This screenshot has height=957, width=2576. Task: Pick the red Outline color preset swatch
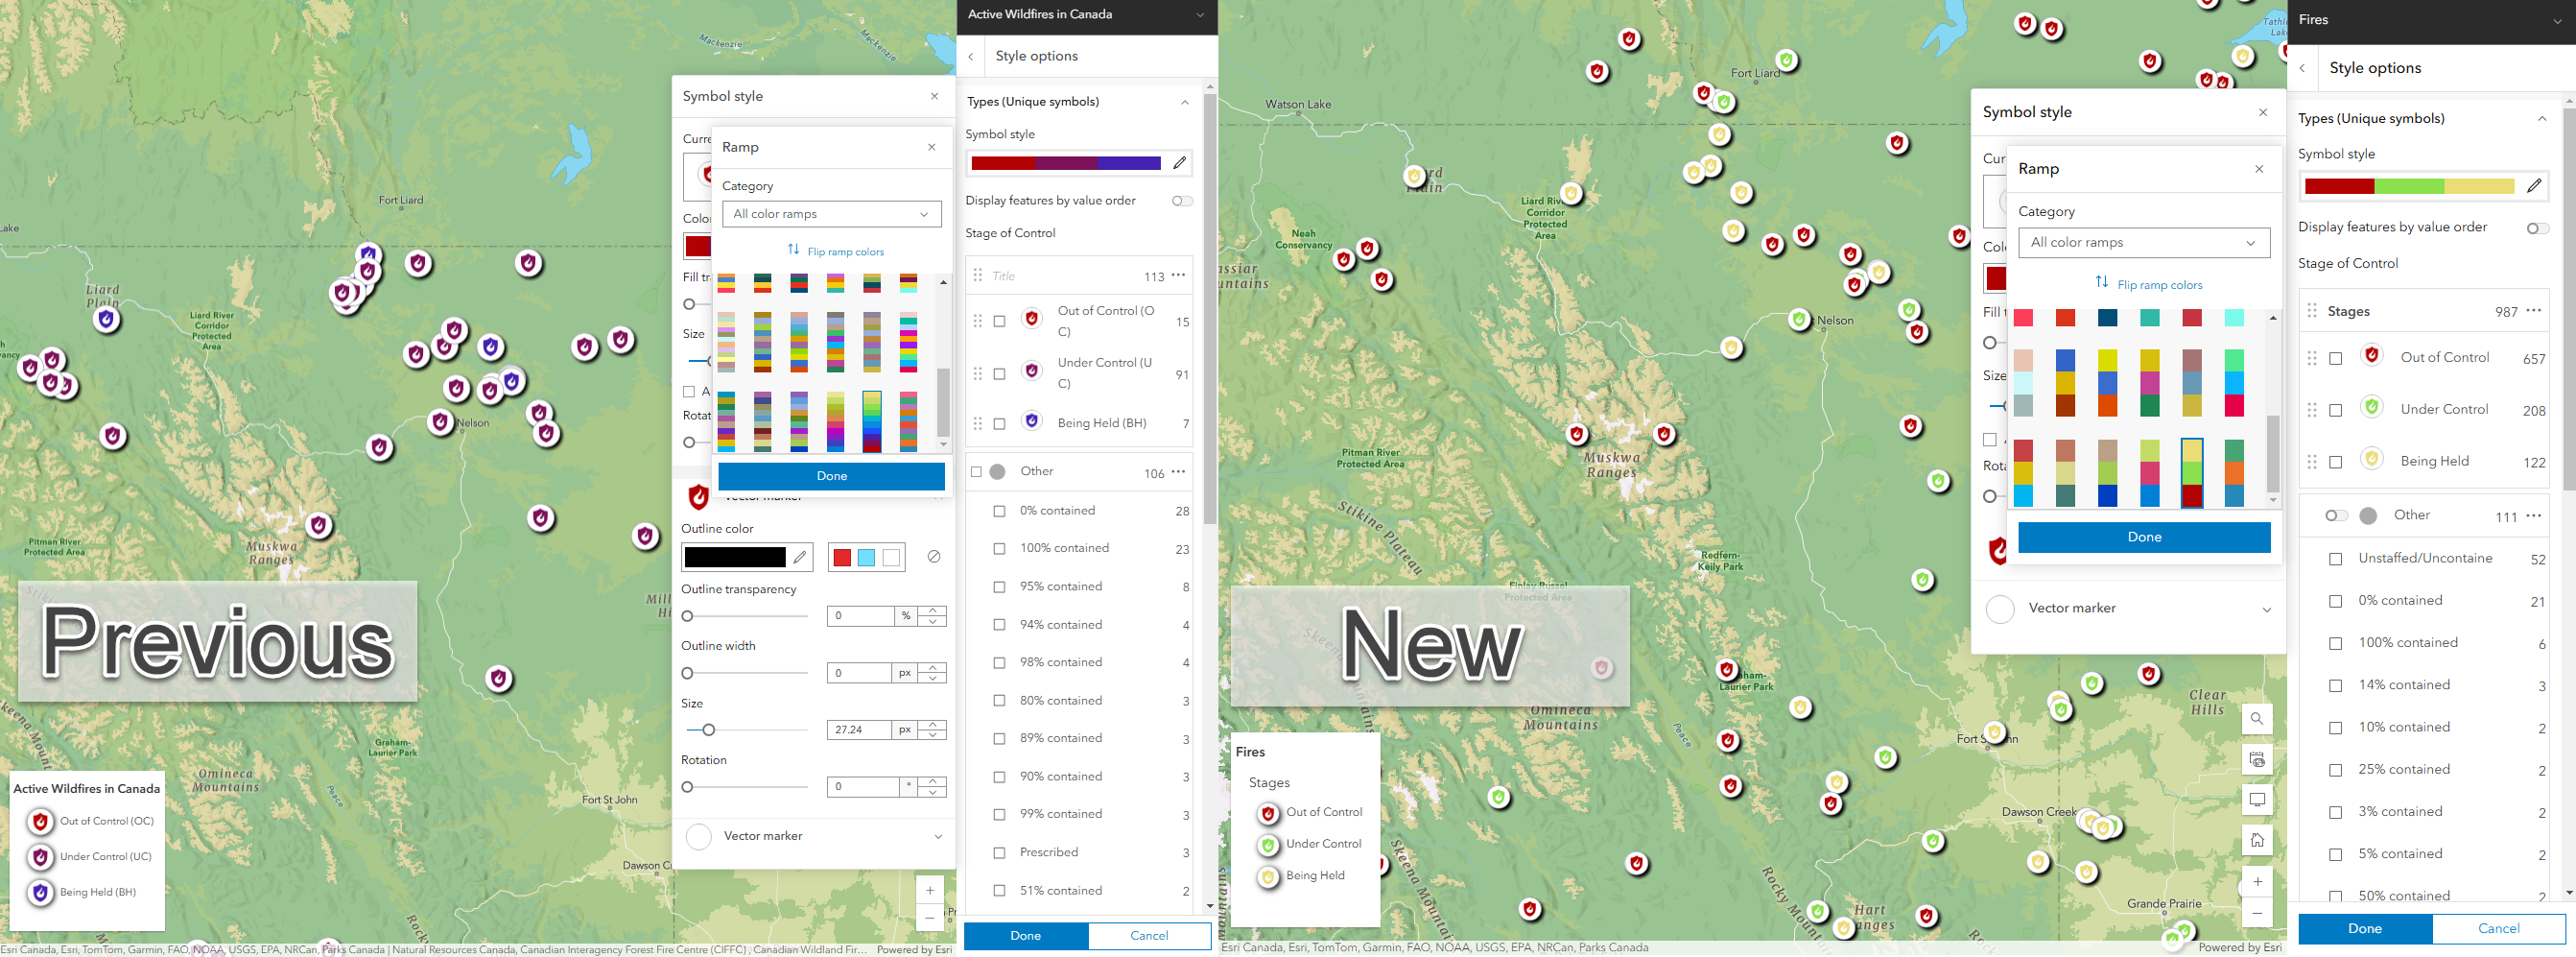[842, 558]
